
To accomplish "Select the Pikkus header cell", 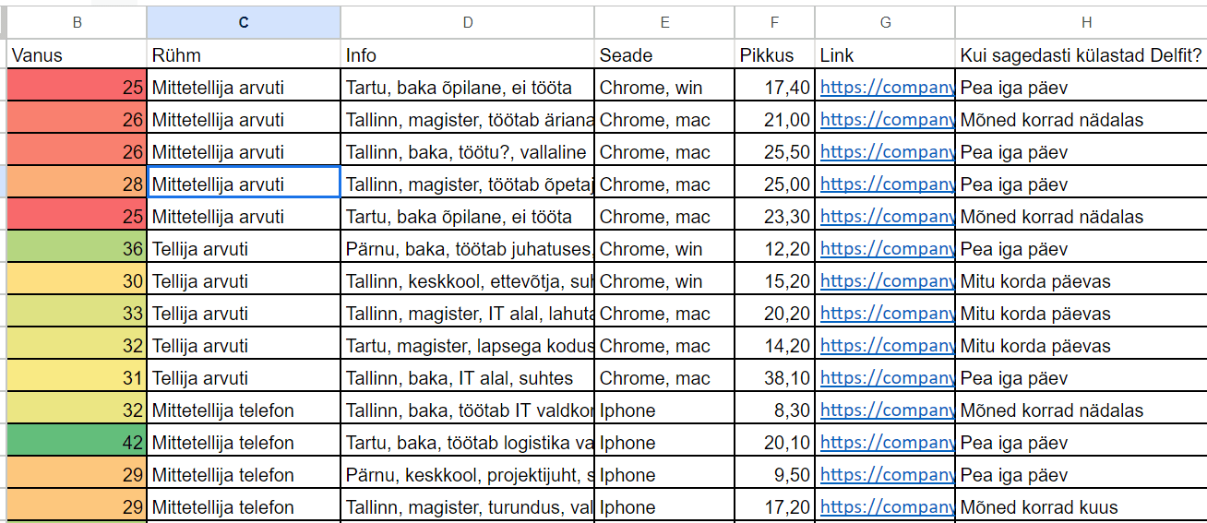I will click(775, 55).
